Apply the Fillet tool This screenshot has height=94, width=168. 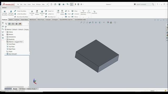[58, 12]
